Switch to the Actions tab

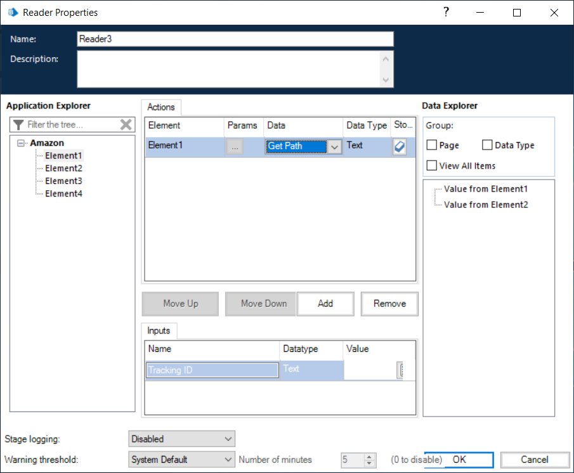point(161,107)
